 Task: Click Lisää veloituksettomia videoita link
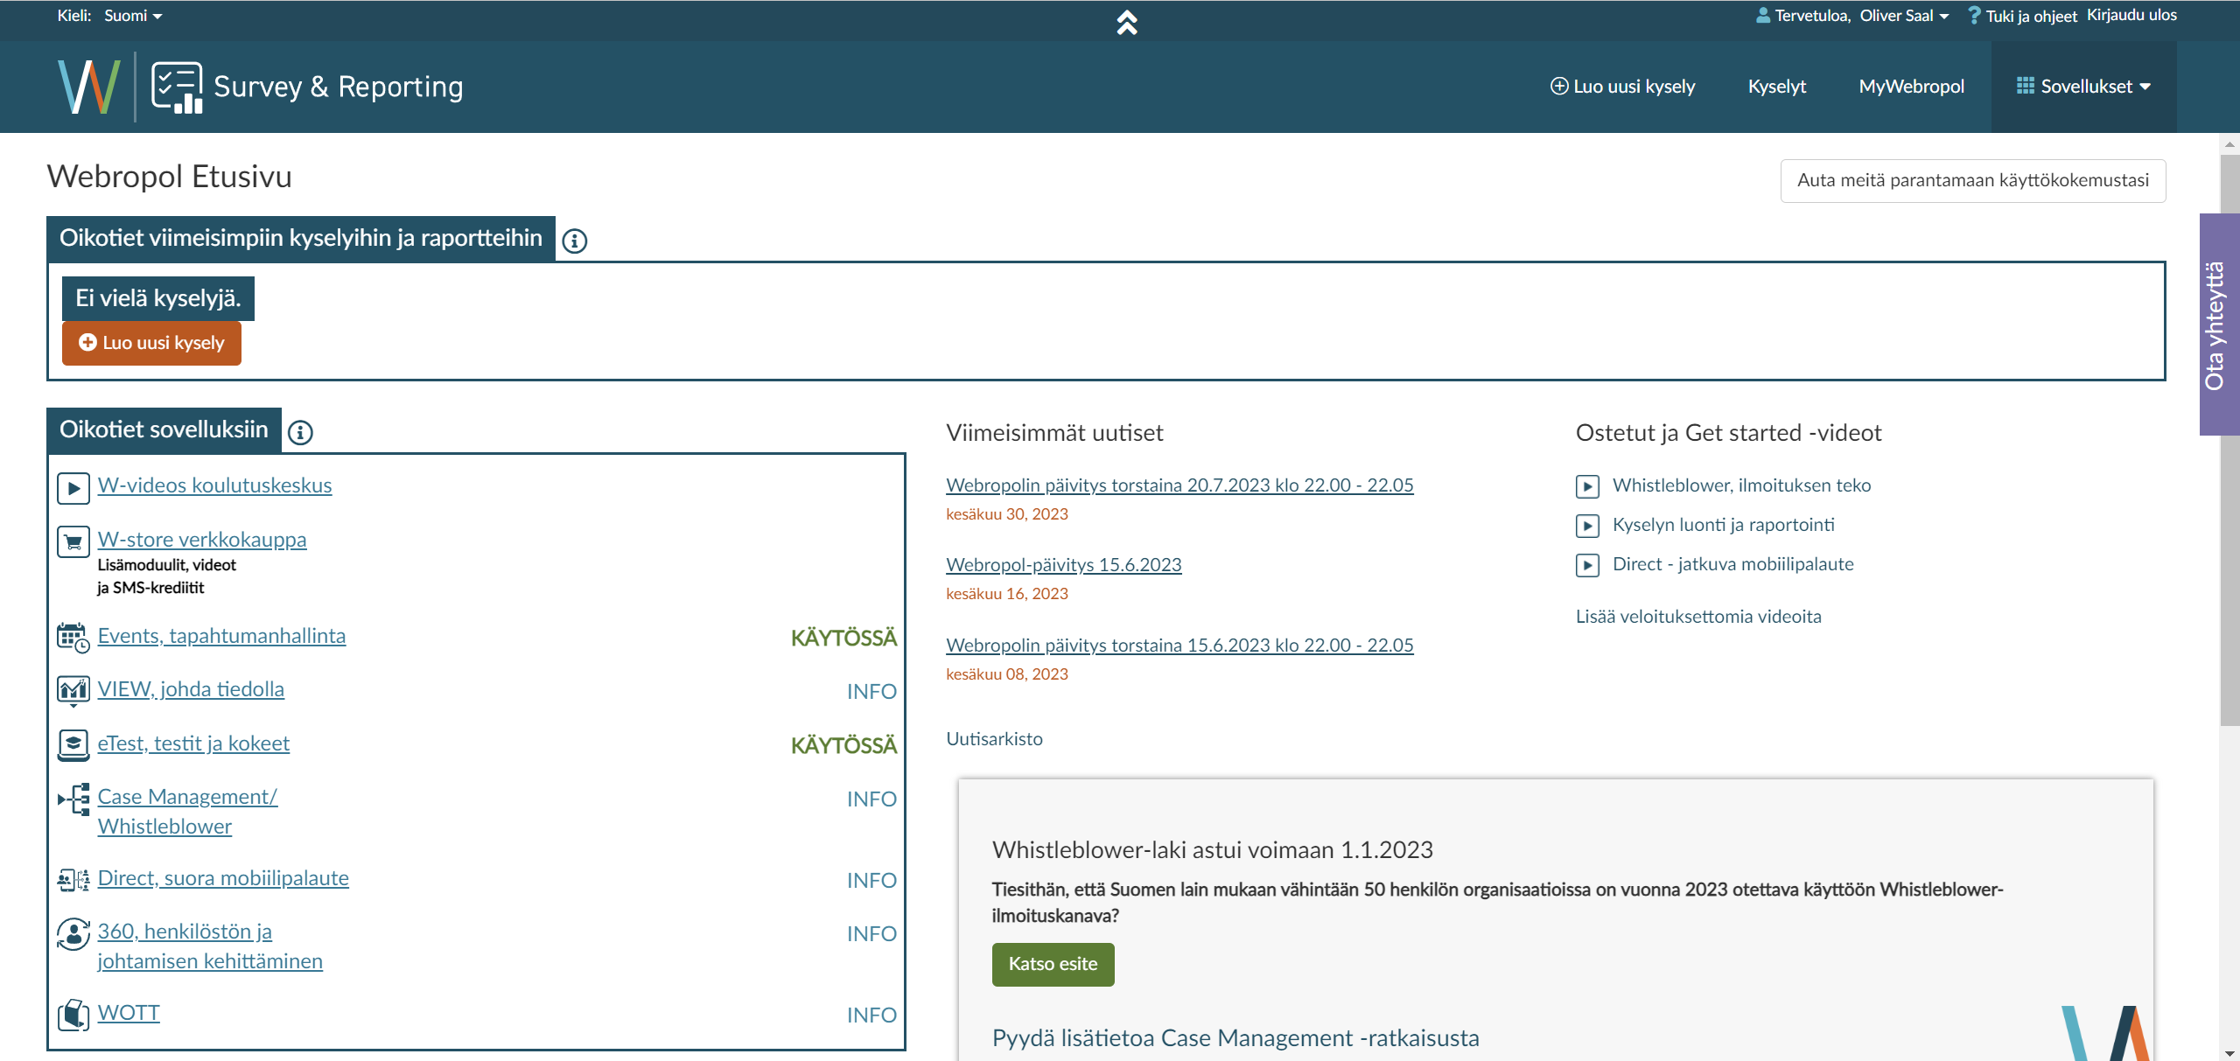coord(1697,617)
